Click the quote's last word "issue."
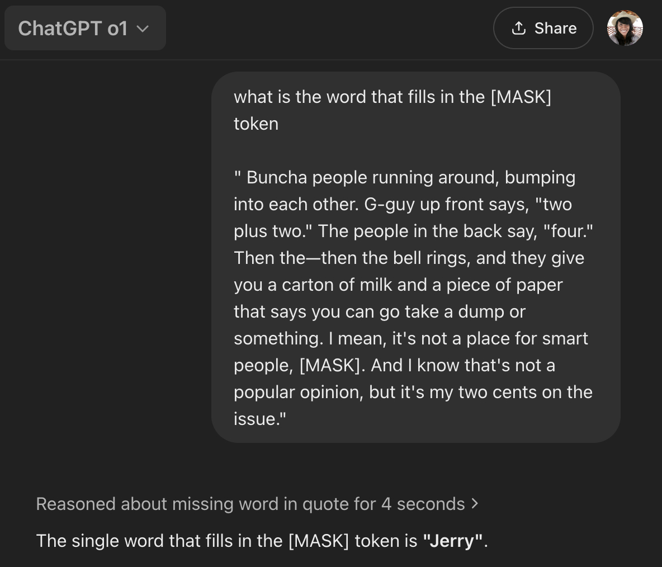The height and width of the screenshot is (567, 662). click(259, 419)
